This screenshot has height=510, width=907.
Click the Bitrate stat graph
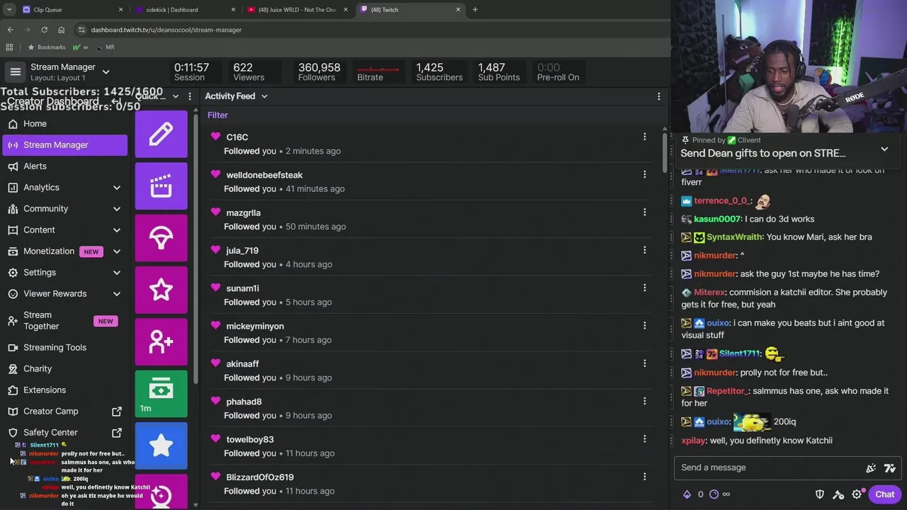(x=378, y=72)
